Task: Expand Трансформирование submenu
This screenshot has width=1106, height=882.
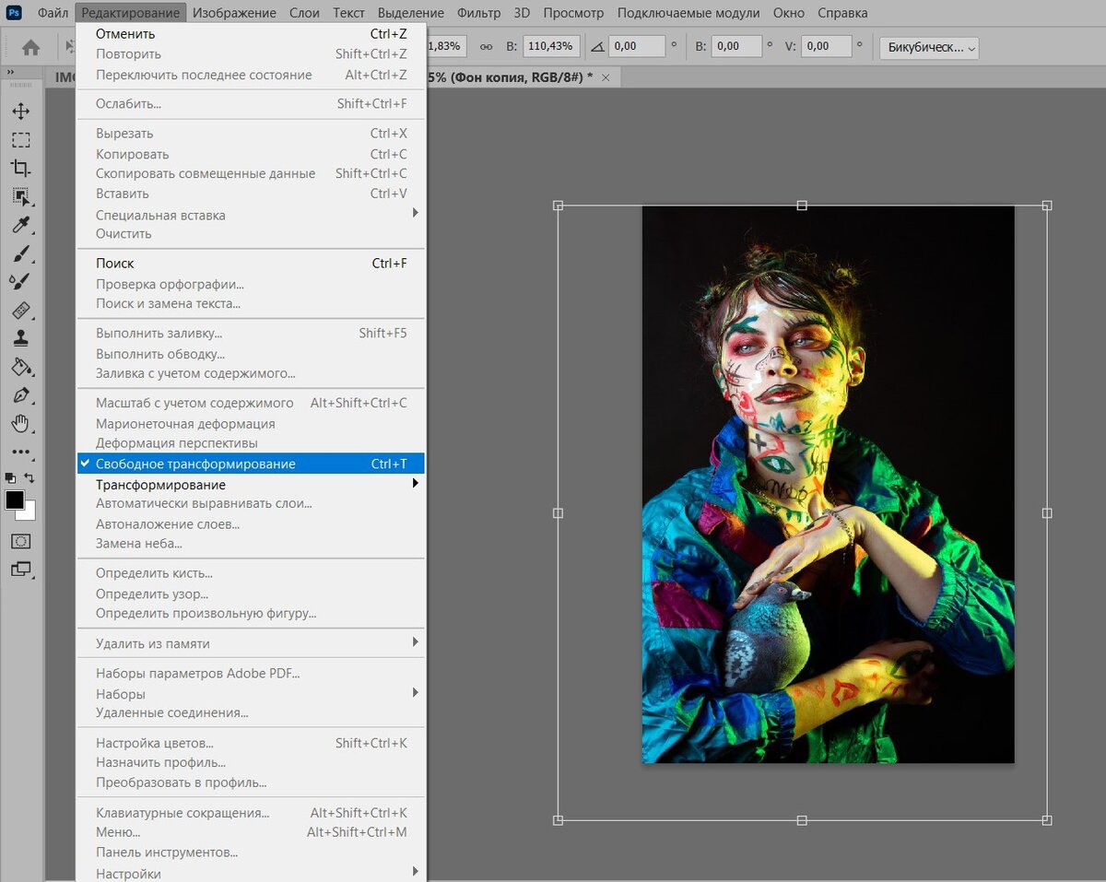Action: [x=251, y=484]
